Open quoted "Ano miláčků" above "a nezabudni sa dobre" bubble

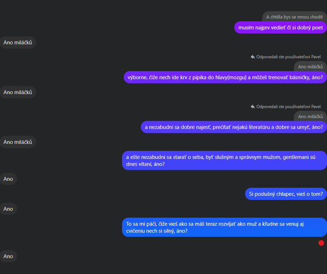click(x=310, y=117)
